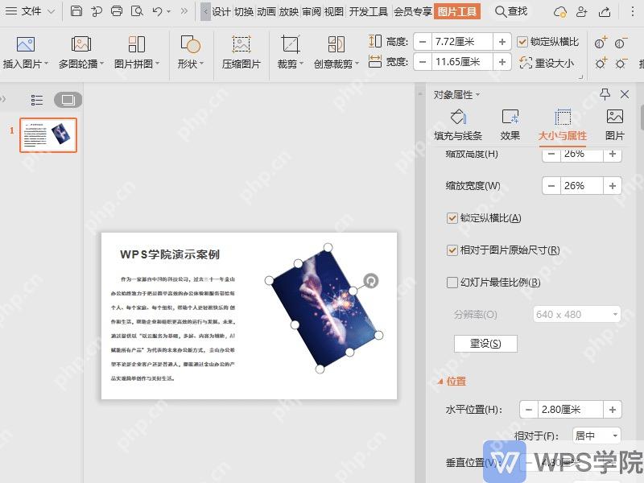Click 图片拼图 picture collage icon

coord(137,44)
